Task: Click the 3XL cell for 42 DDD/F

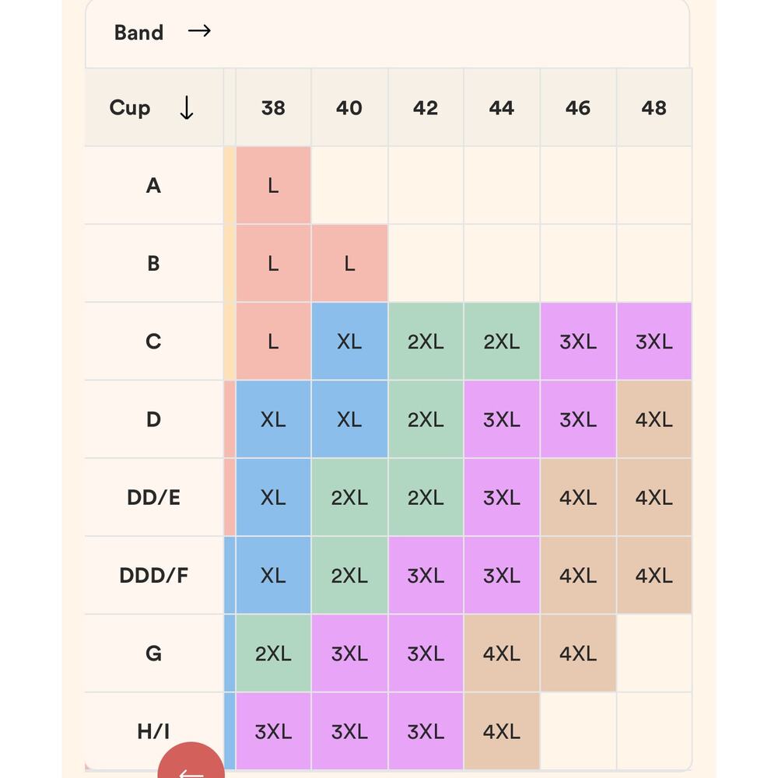Action: point(426,575)
